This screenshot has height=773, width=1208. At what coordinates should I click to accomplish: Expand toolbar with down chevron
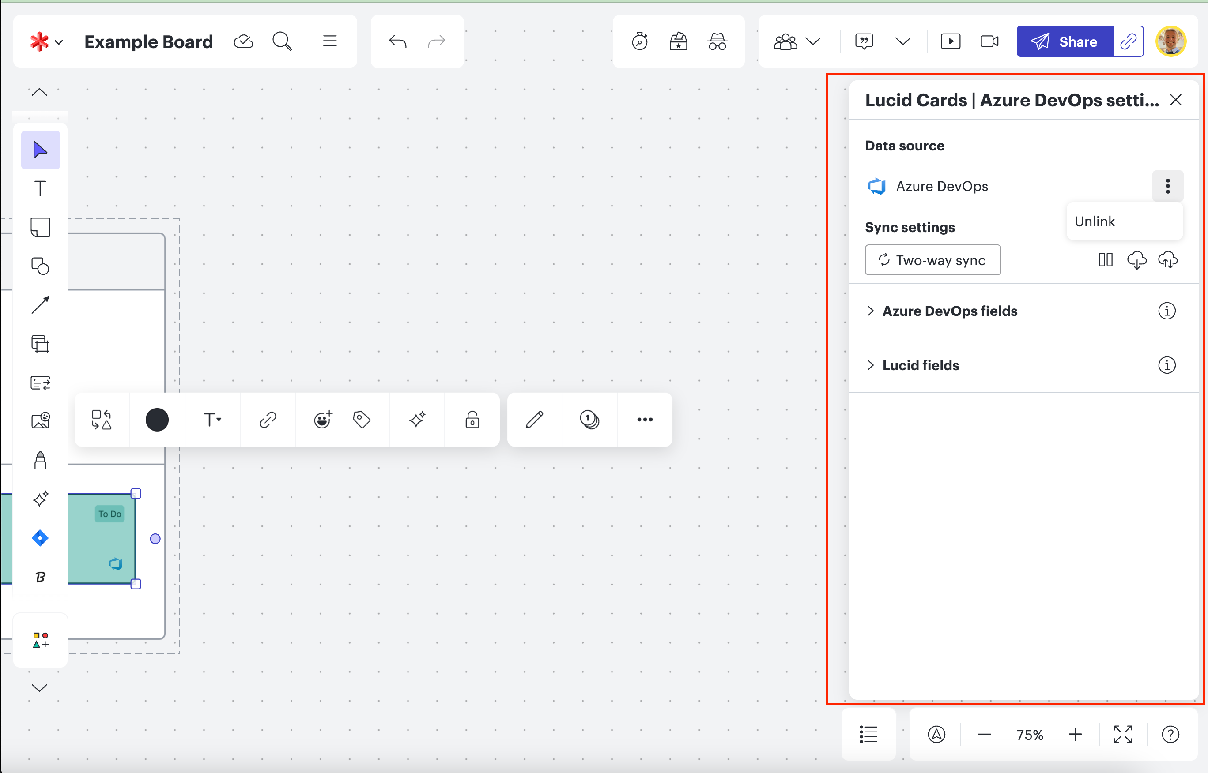click(x=40, y=688)
